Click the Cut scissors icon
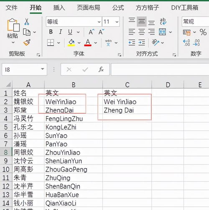The height and width of the screenshot is (210, 209). click(x=27, y=22)
